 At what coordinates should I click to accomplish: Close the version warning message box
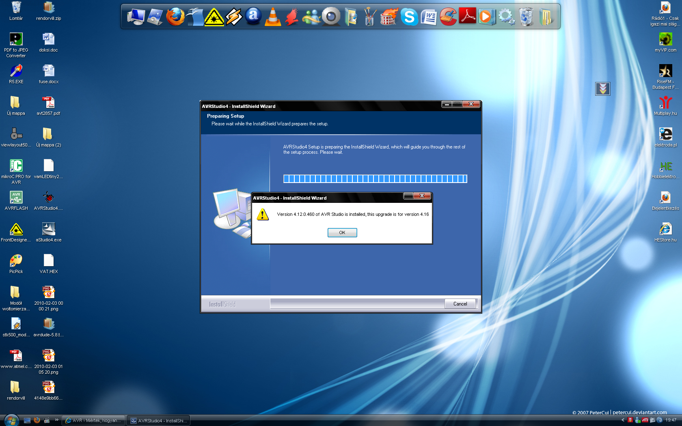(x=422, y=196)
